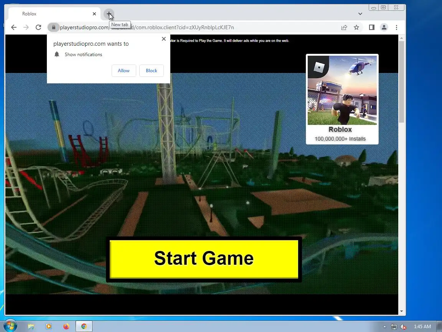Close the Roblox tab
Viewport: 442px width, 332px height.
tap(94, 14)
